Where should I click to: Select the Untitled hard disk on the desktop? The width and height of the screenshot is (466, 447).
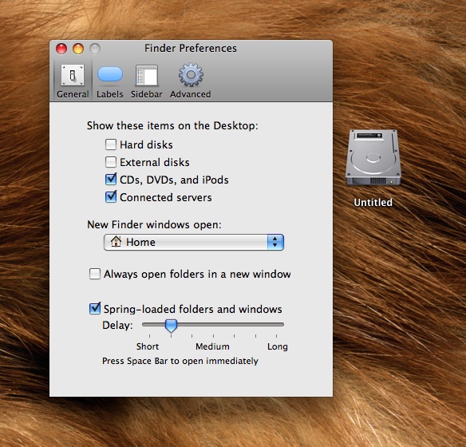373,158
